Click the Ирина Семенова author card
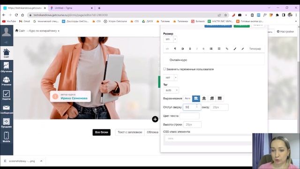Image resolution: width=300 pixels, height=169 pixels. click(70, 96)
